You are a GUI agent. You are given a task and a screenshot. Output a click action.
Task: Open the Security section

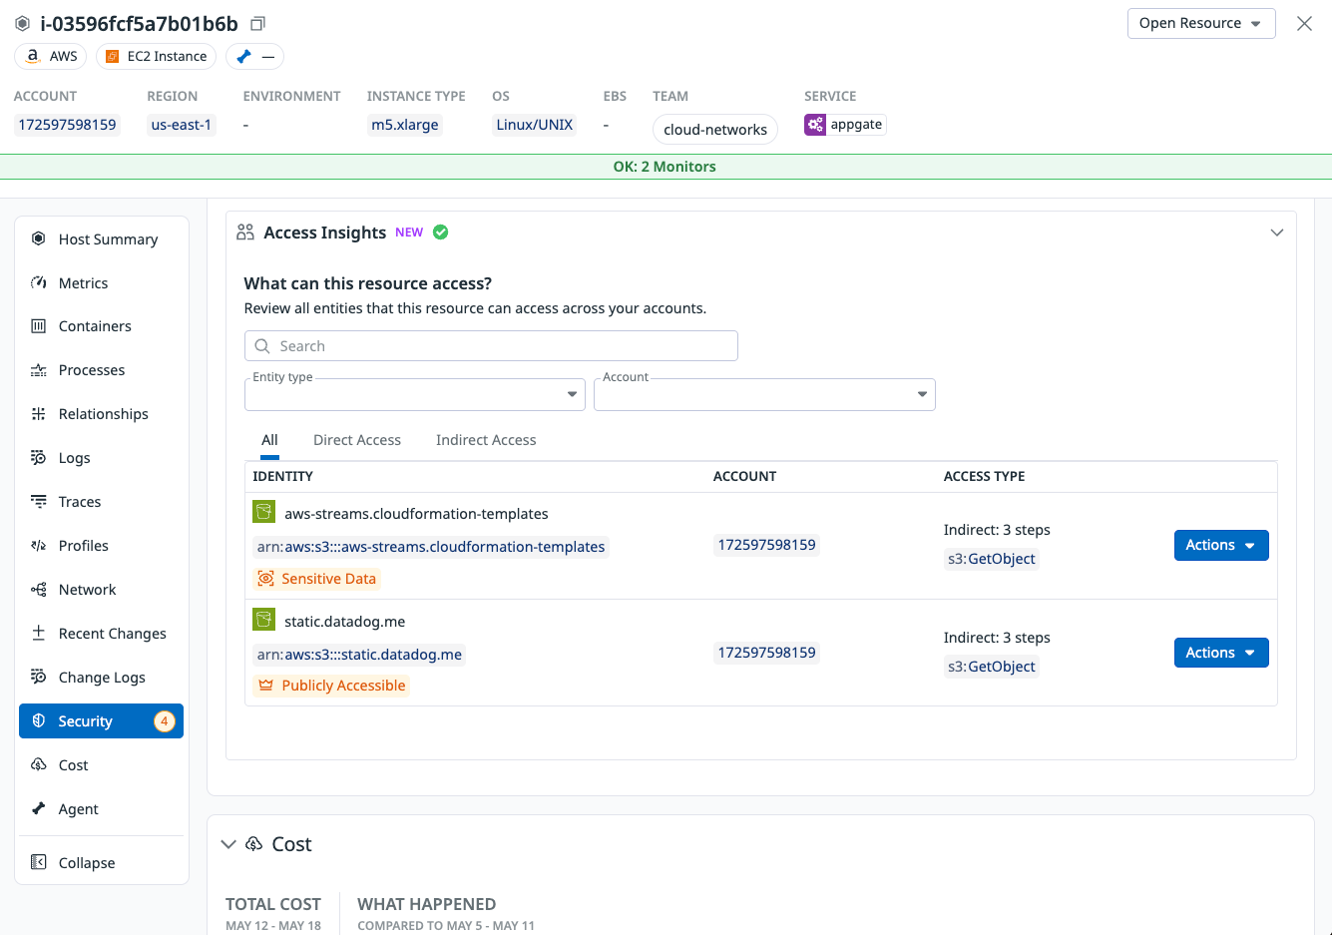coord(86,720)
